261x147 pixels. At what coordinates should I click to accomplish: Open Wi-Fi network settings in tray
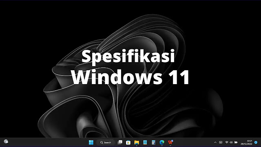click(227, 143)
